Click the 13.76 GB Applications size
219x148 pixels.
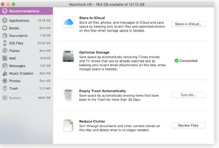coord(44,21)
